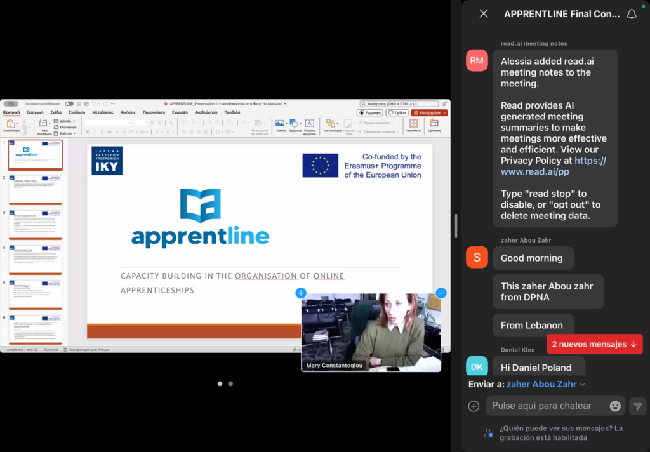The height and width of the screenshot is (452, 650).
Task: Click the 'Pulse aquí para chatear' input field
Action: 546,406
